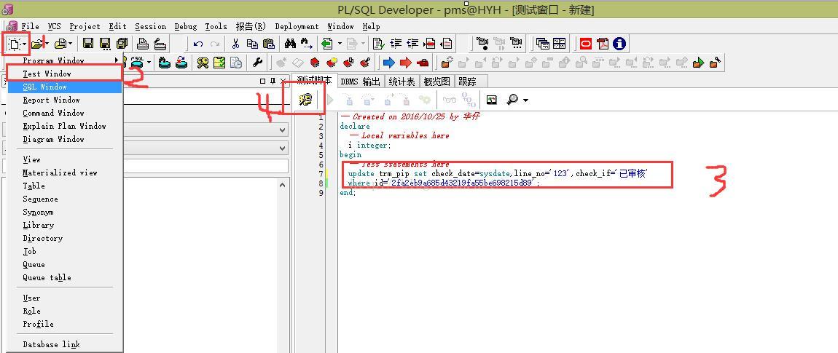
Task: Click the red Oracle logo icon
Action: (586, 44)
